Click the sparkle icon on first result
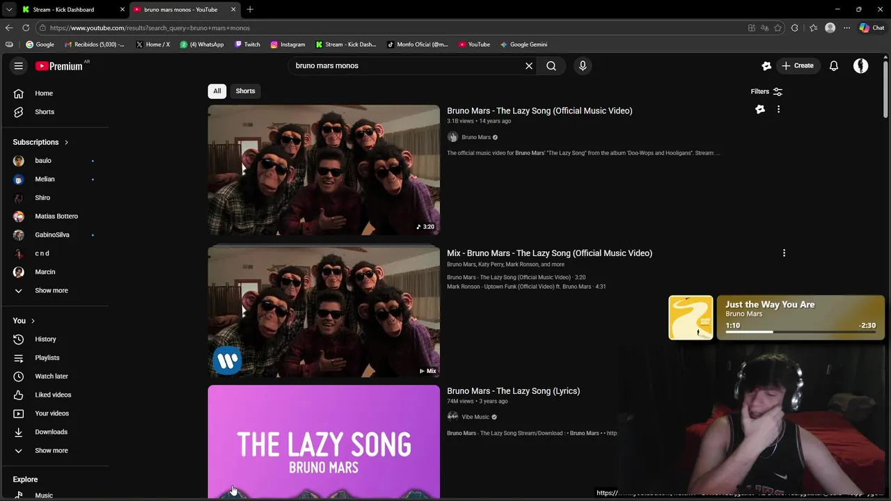Image resolution: width=891 pixels, height=501 pixels. (x=760, y=109)
